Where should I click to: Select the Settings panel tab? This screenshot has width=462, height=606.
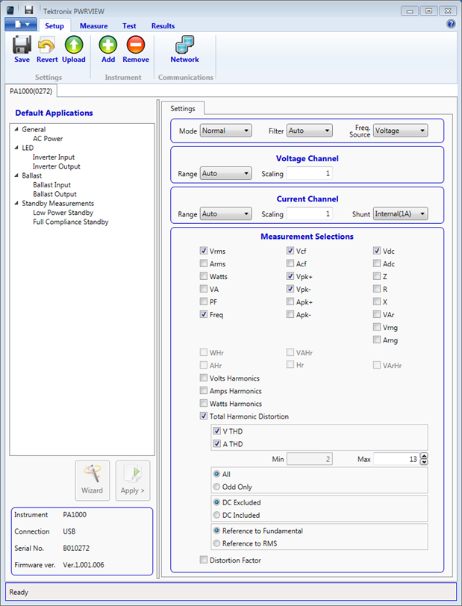click(x=182, y=109)
